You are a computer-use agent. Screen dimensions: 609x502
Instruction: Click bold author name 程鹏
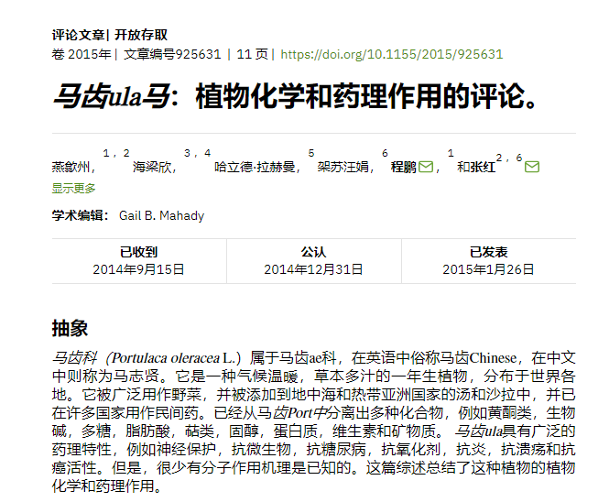pyautogui.click(x=403, y=168)
